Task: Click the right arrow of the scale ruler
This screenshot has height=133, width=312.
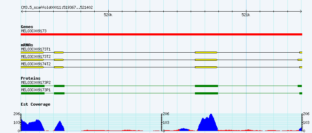Action: coord(301,12)
